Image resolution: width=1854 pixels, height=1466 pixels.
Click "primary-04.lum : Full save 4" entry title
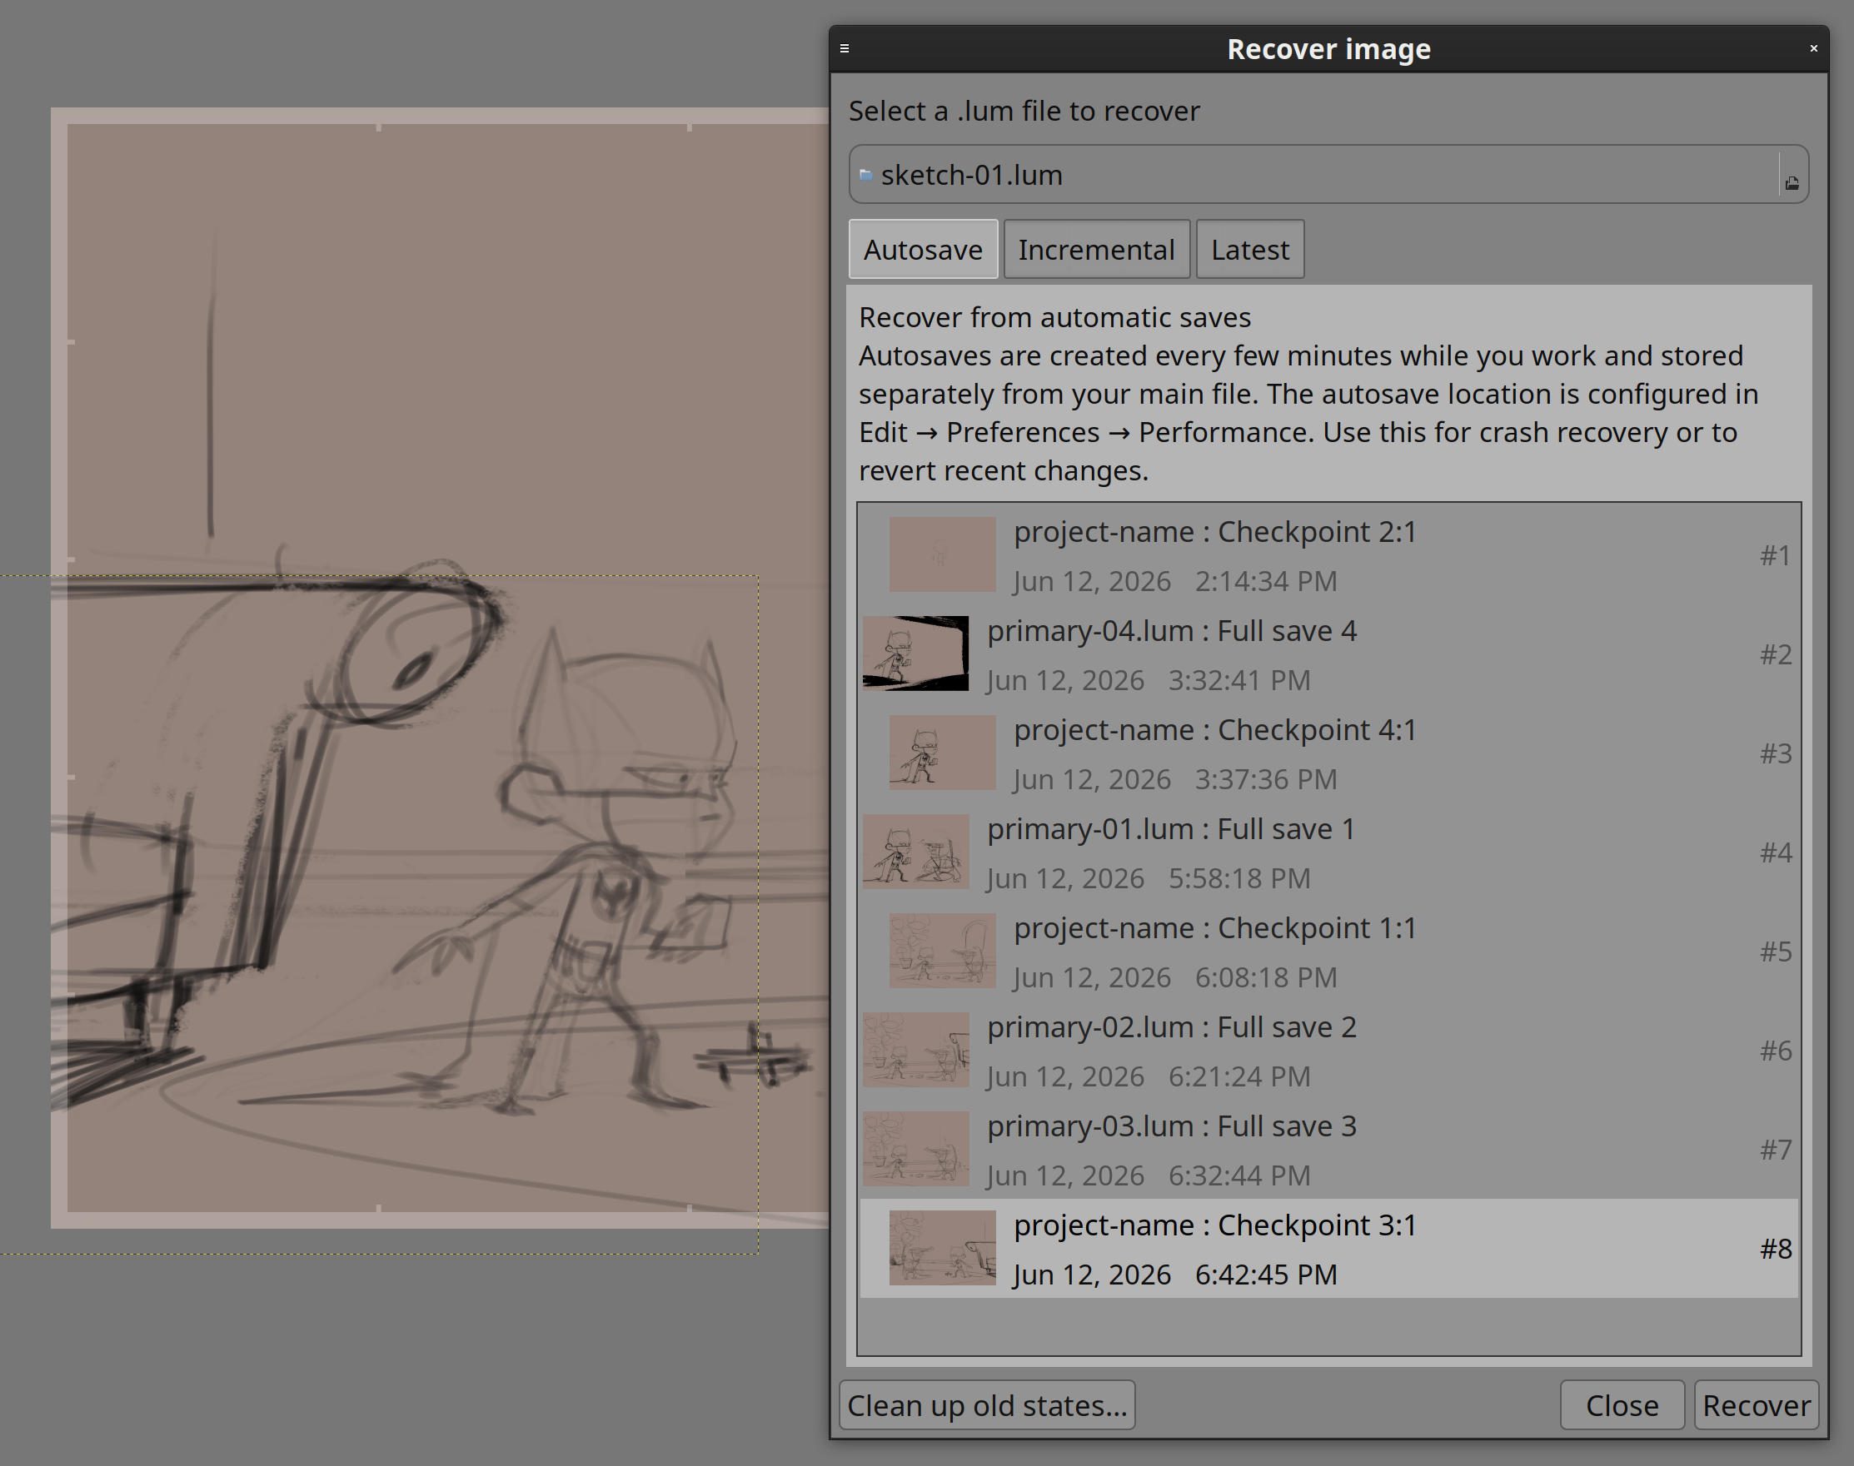coord(1171,631)
